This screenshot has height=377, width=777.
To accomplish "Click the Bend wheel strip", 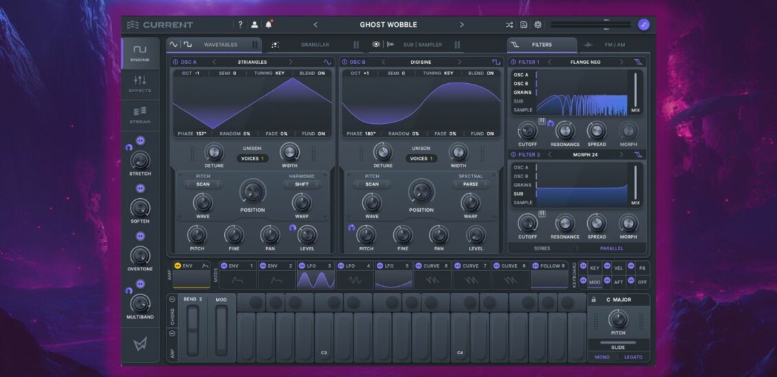I will pos(193,330).
